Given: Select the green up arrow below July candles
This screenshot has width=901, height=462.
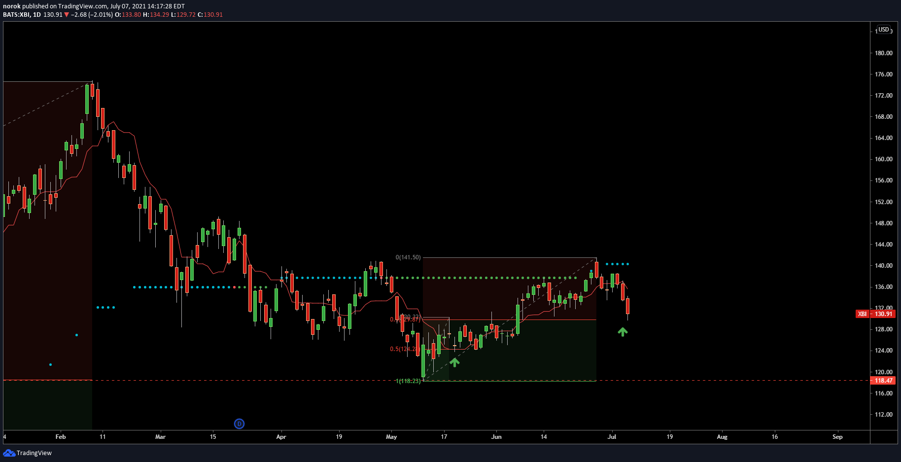Looking at the screenshot, I should tap(623, 332).
